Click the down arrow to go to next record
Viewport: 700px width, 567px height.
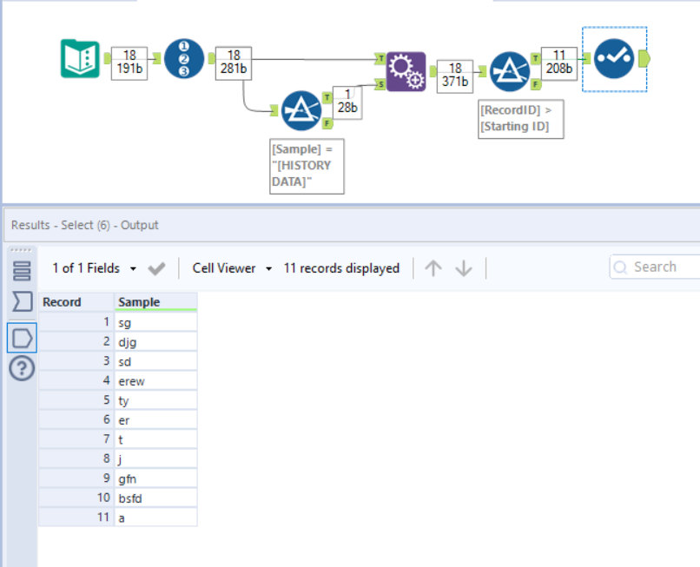pyautogui.click(x=462, y=267)
